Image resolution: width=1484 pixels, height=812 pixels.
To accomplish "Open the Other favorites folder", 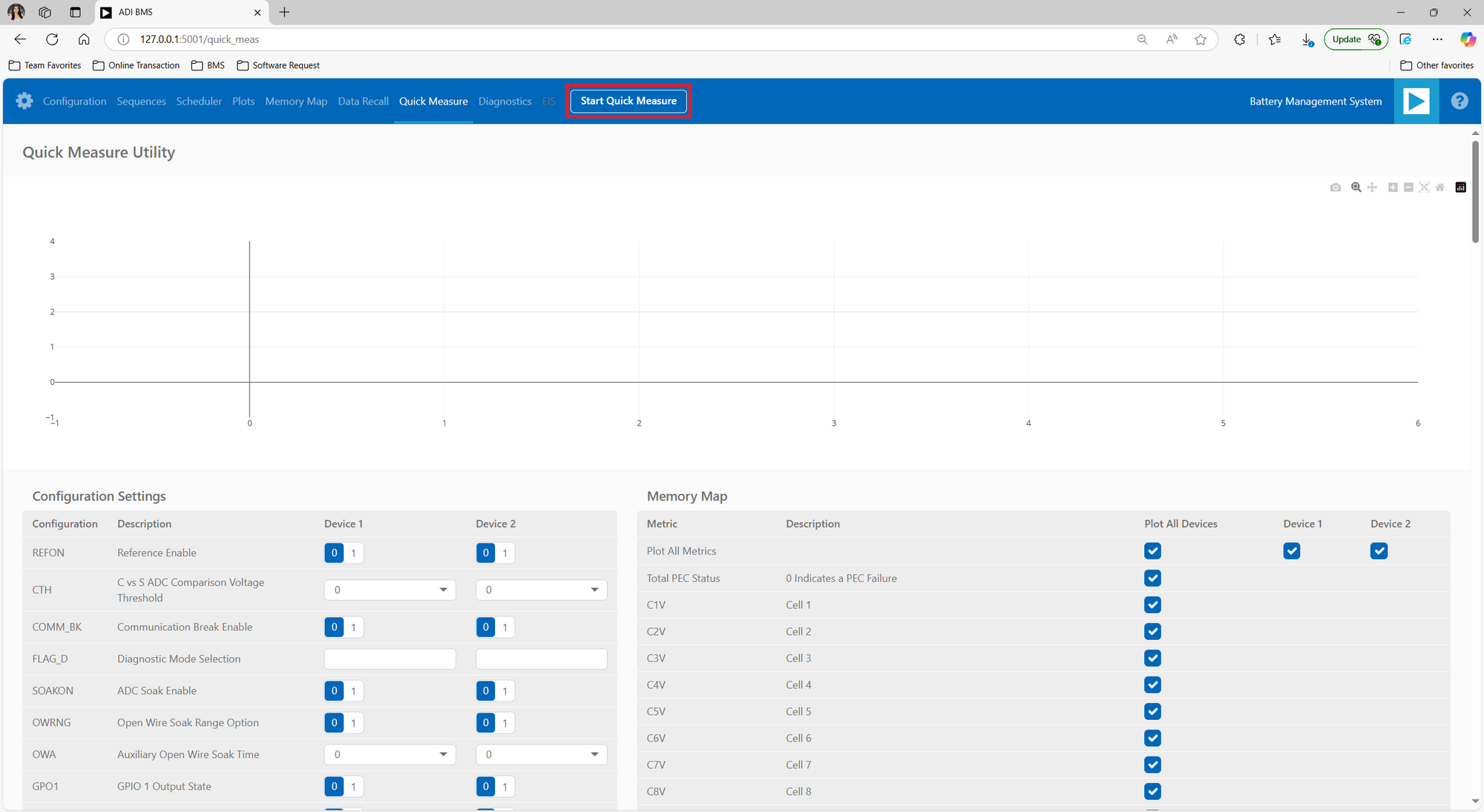I will [x=1437, y=65].
